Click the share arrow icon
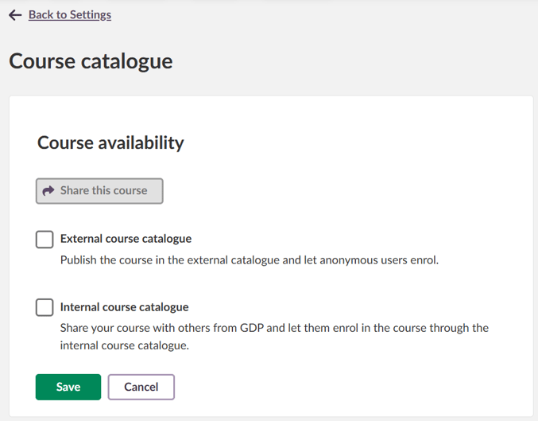Viewport: 538px width, 421px height. coord(48,191)
